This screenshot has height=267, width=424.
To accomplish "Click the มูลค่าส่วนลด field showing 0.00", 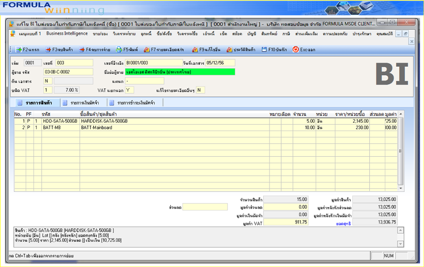I will coord(286,207).
